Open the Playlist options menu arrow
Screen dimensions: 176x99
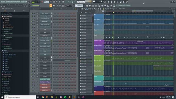tap(80, 9)
